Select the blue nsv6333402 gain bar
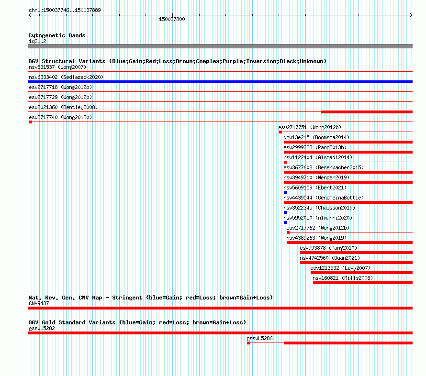 [220, 82]
